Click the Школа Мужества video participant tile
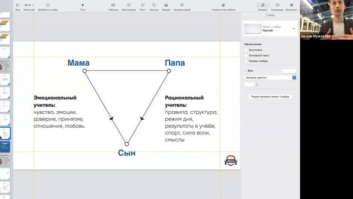This screenshot has width=353, height=199. 327,20
